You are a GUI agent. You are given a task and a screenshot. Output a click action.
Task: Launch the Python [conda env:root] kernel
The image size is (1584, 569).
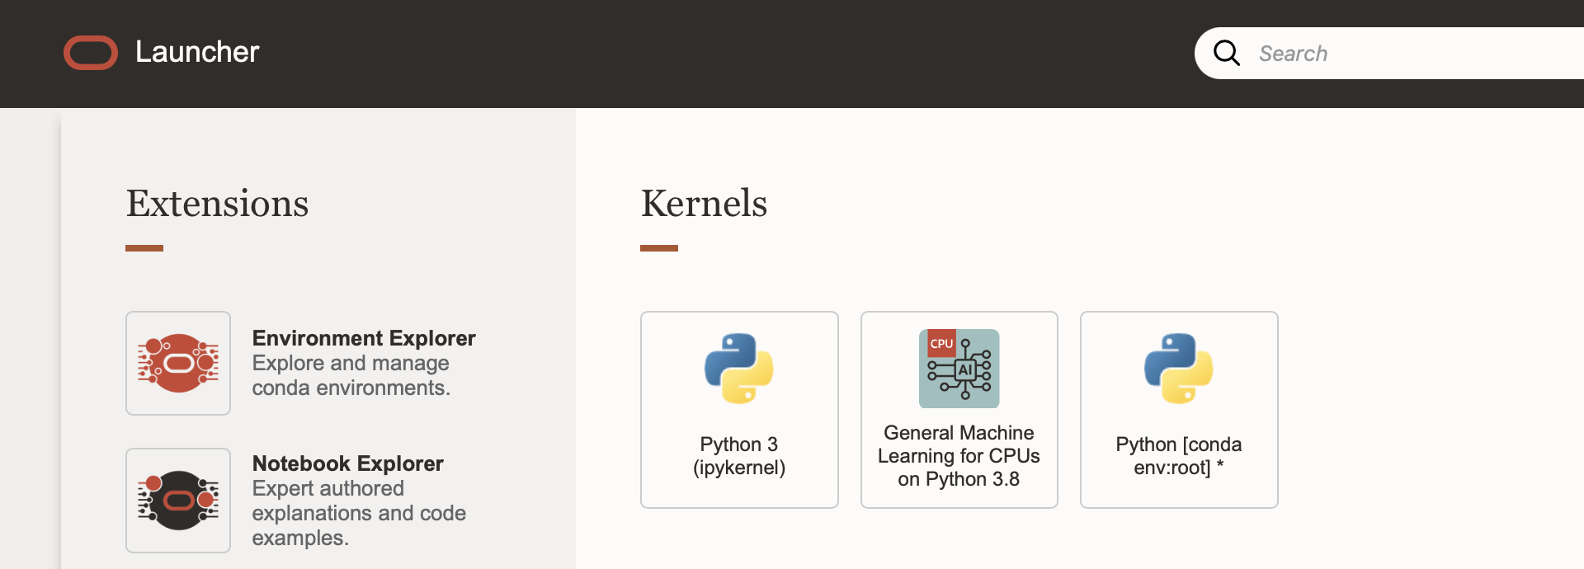click(1178, 410)
